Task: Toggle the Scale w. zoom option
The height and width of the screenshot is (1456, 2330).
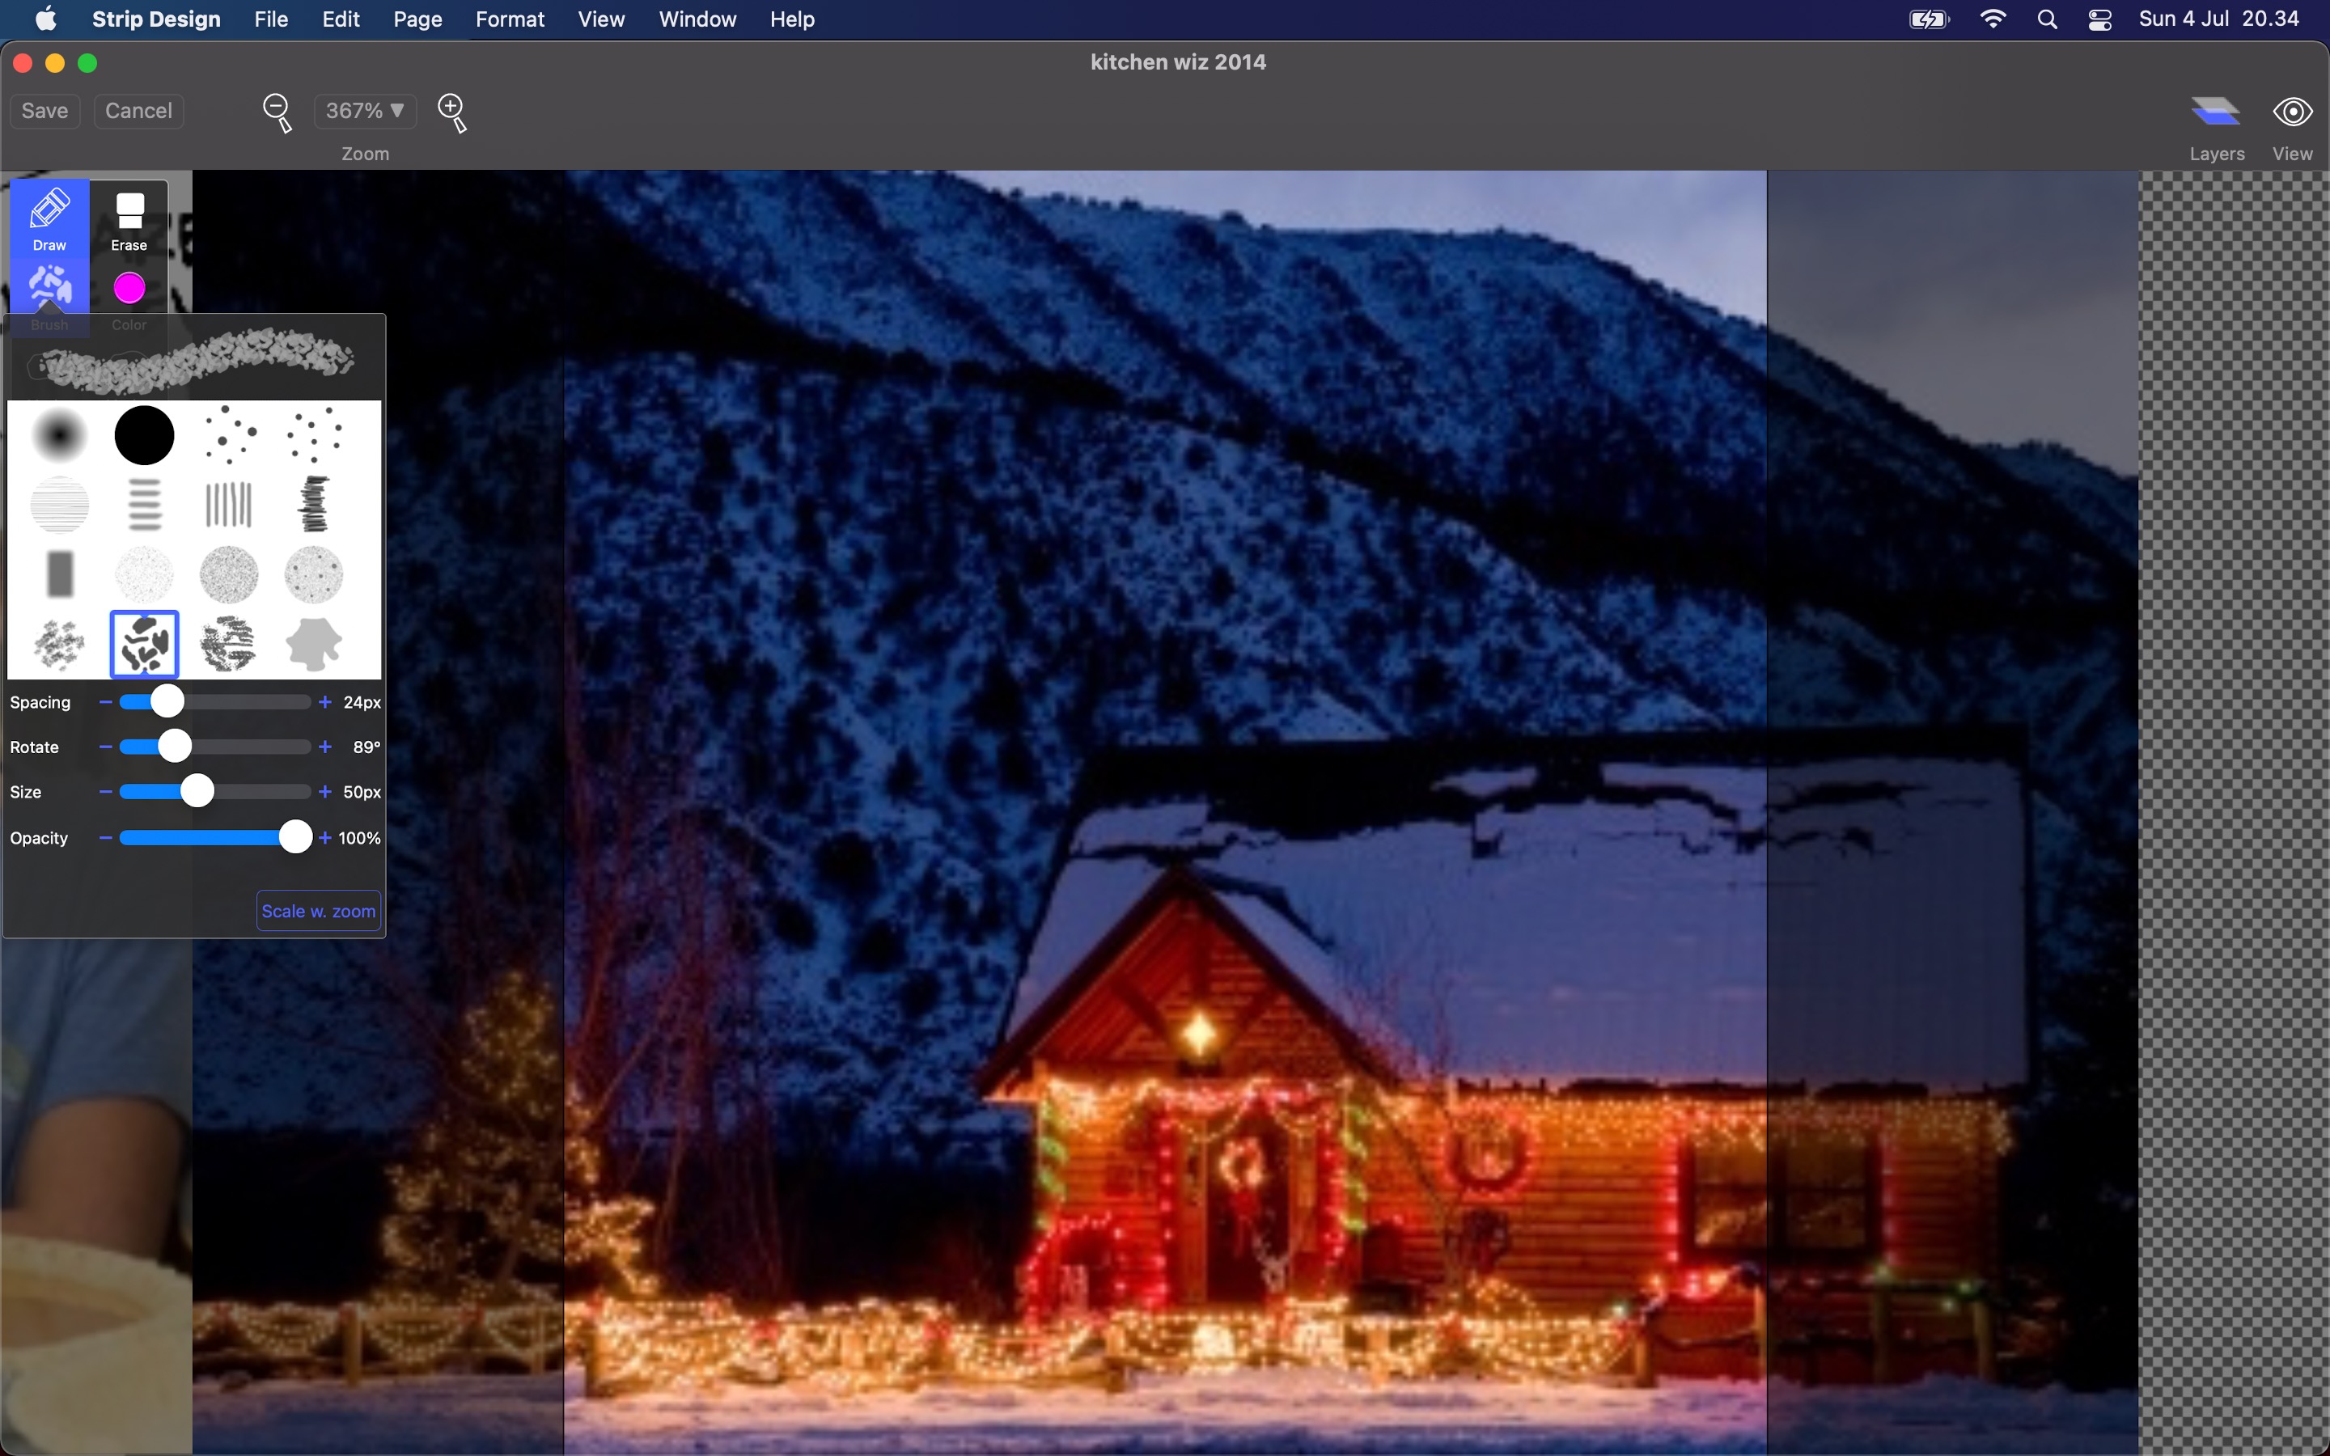Action: point(319,911)
